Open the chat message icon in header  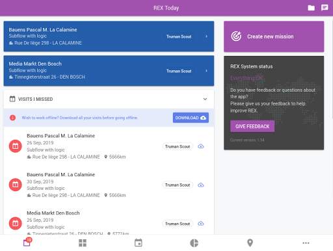pyautogui.click(x=325, y=8)
